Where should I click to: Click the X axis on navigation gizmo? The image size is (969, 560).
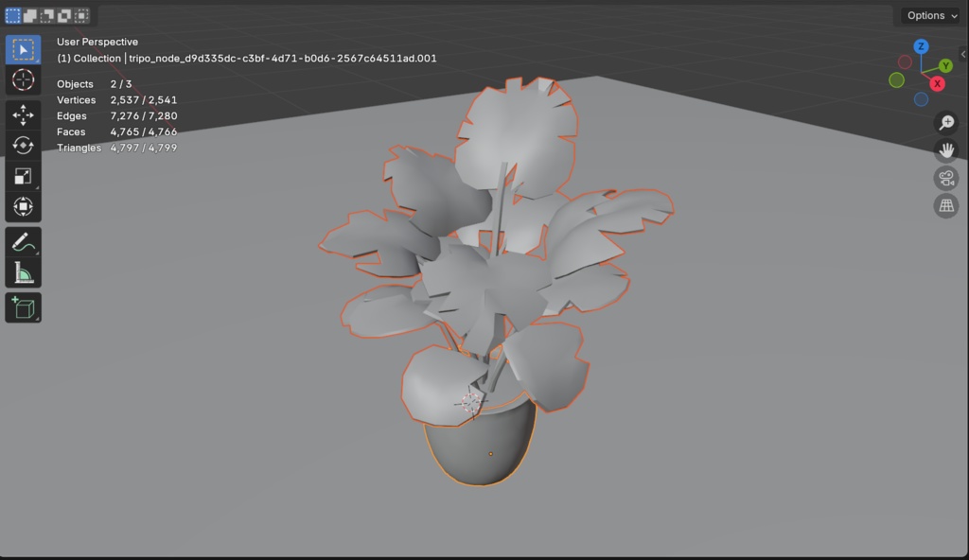[937, 83]
